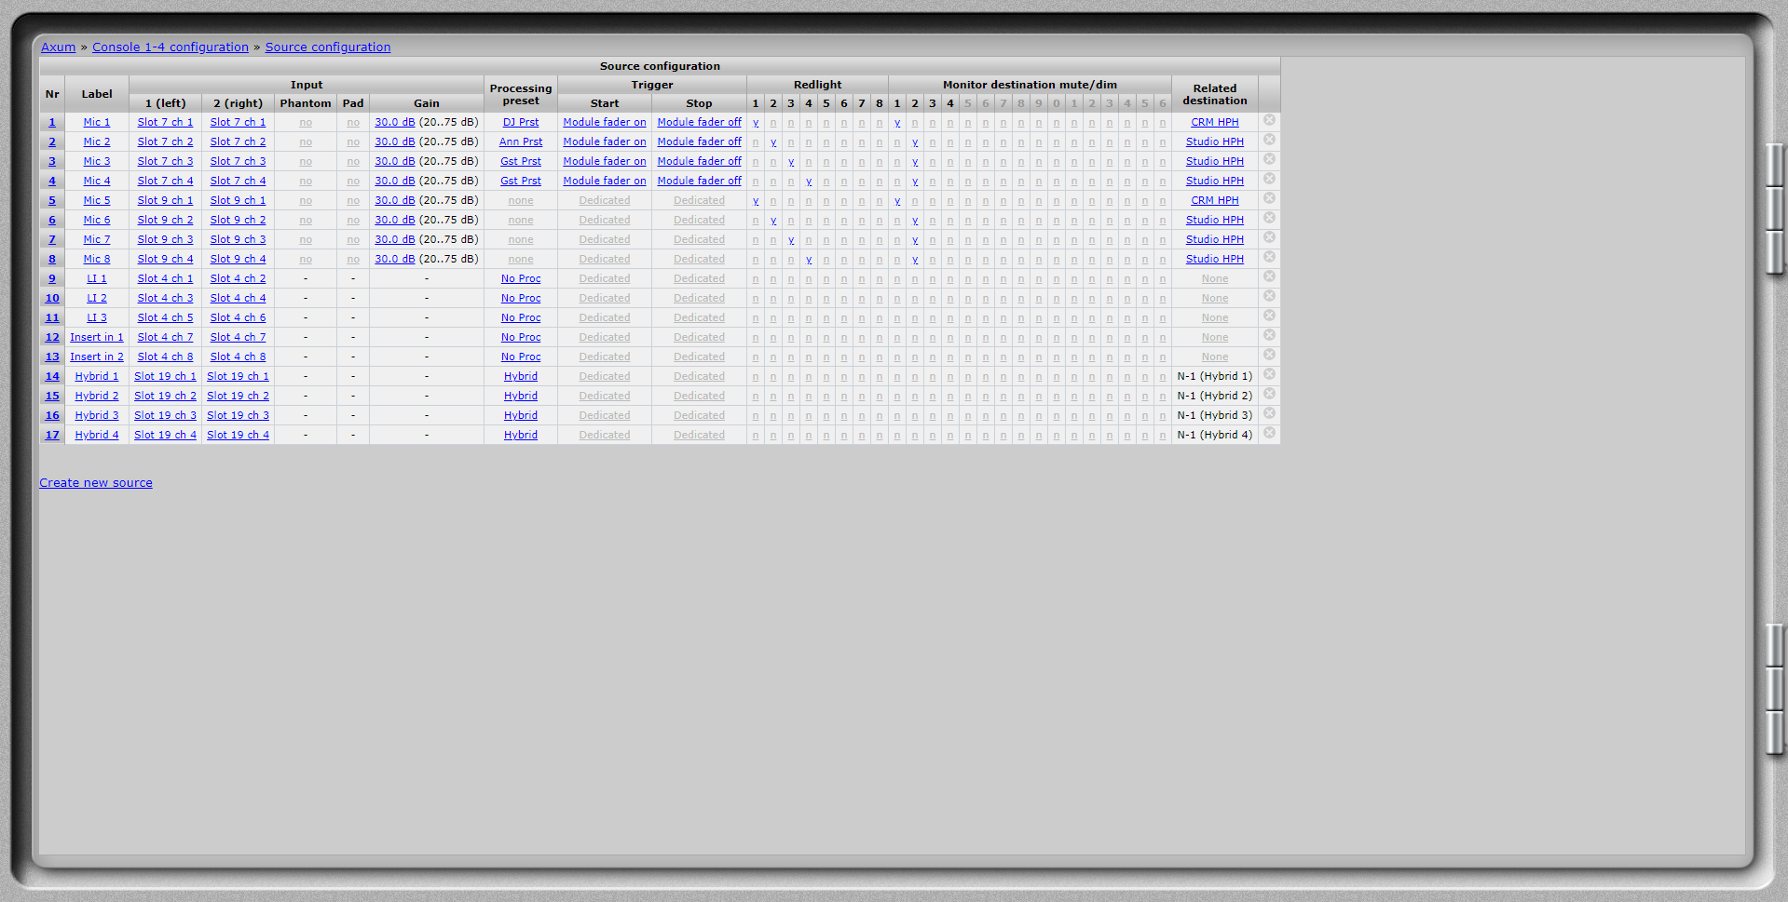Open Hybrid 2 label link
The width and height of the screenshot is (1788, 902).
97,397
